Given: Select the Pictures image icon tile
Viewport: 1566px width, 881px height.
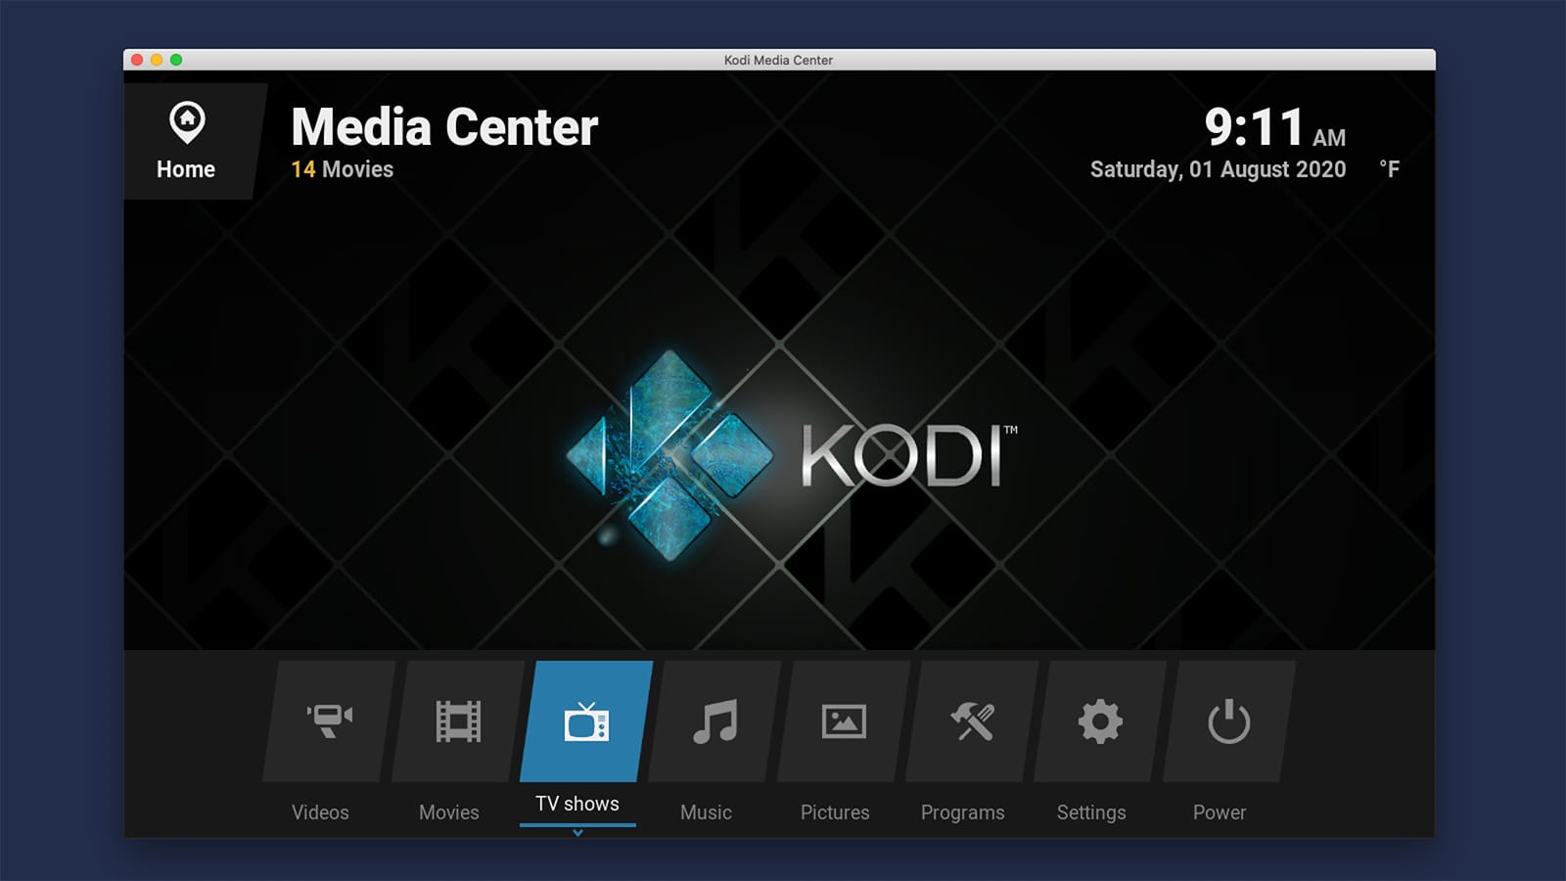Looking at the screenshot, I should [844, 721].
